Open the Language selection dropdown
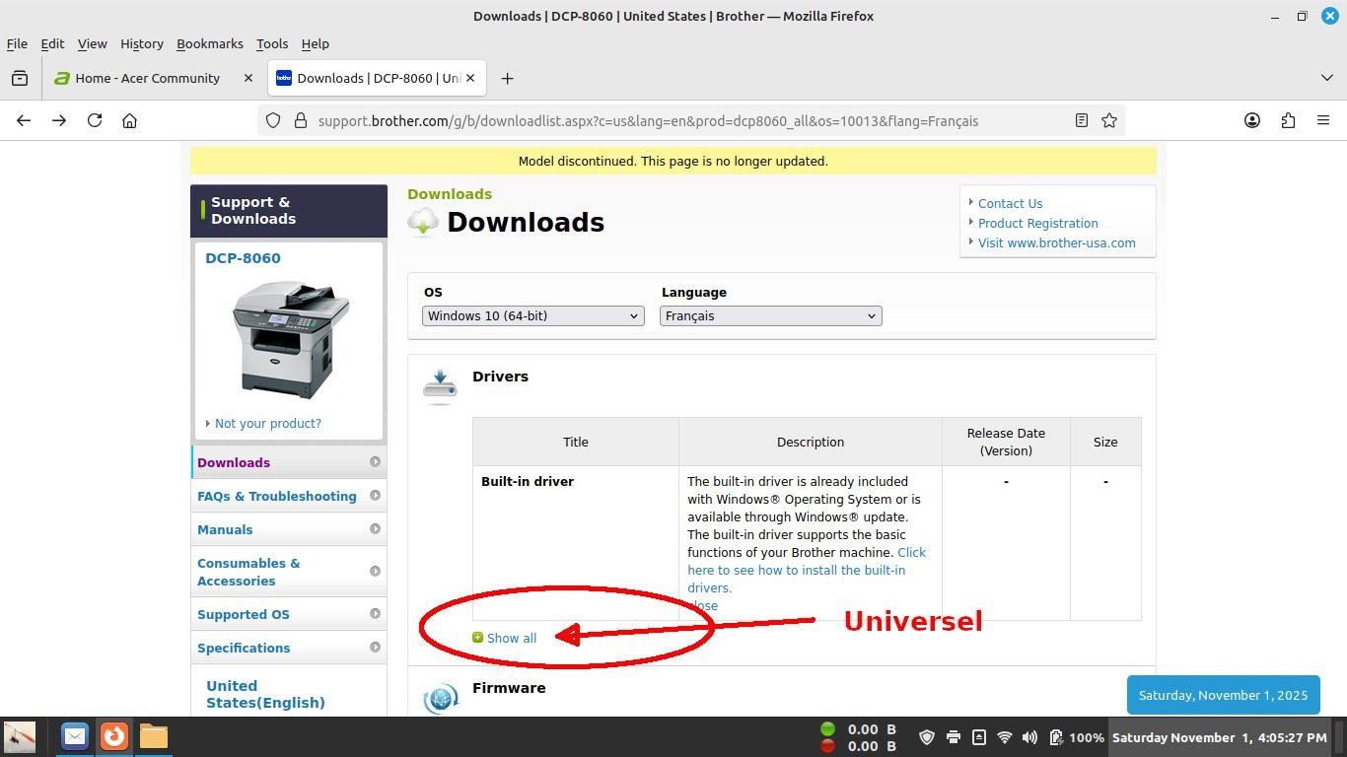This screenshot has height=757, width=1347. tap(771, 315)
